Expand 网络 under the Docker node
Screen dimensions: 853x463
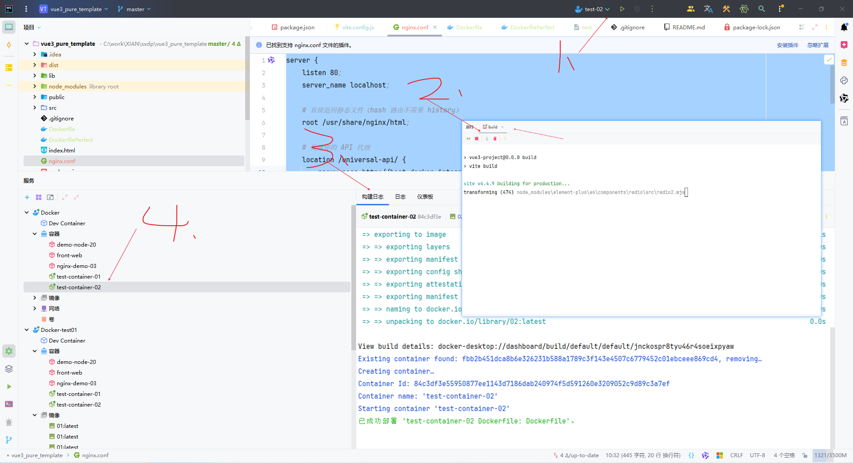35,308
